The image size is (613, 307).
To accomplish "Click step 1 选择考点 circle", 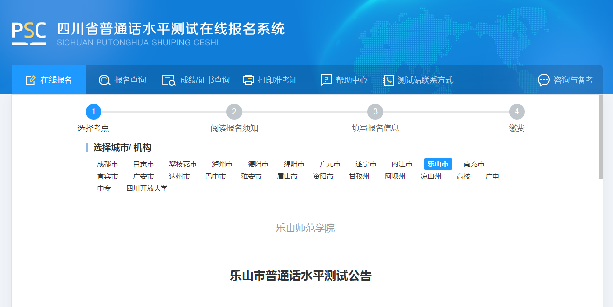I will (94, 112).
